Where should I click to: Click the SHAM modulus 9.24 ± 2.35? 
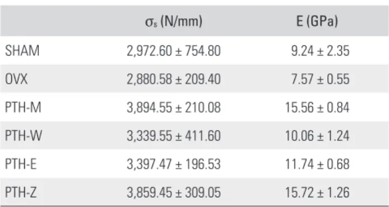(x=320, y=51)
